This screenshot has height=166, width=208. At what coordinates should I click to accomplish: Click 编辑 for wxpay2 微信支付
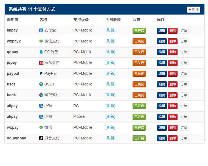[162, 41]
